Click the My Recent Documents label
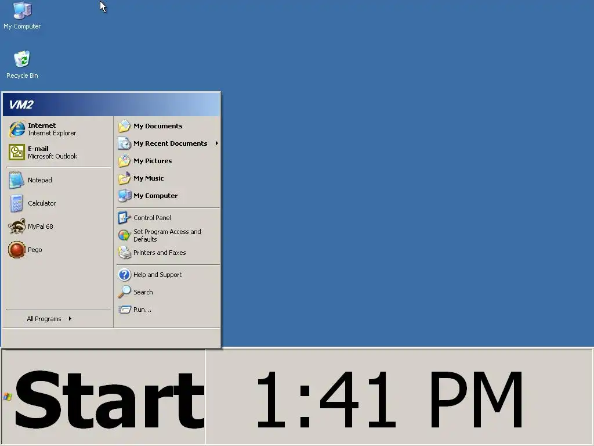This screenshot has width=594, height=446. (x=170, y=143)
